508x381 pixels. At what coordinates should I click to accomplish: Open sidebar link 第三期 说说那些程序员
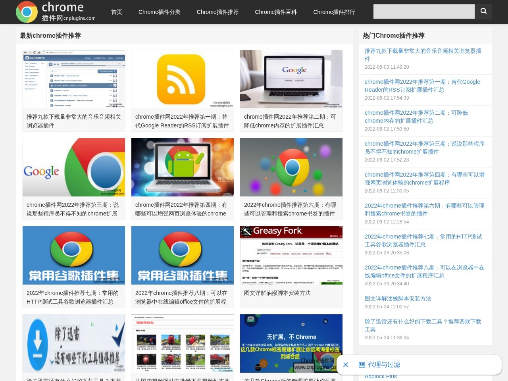tap(425, 148)
